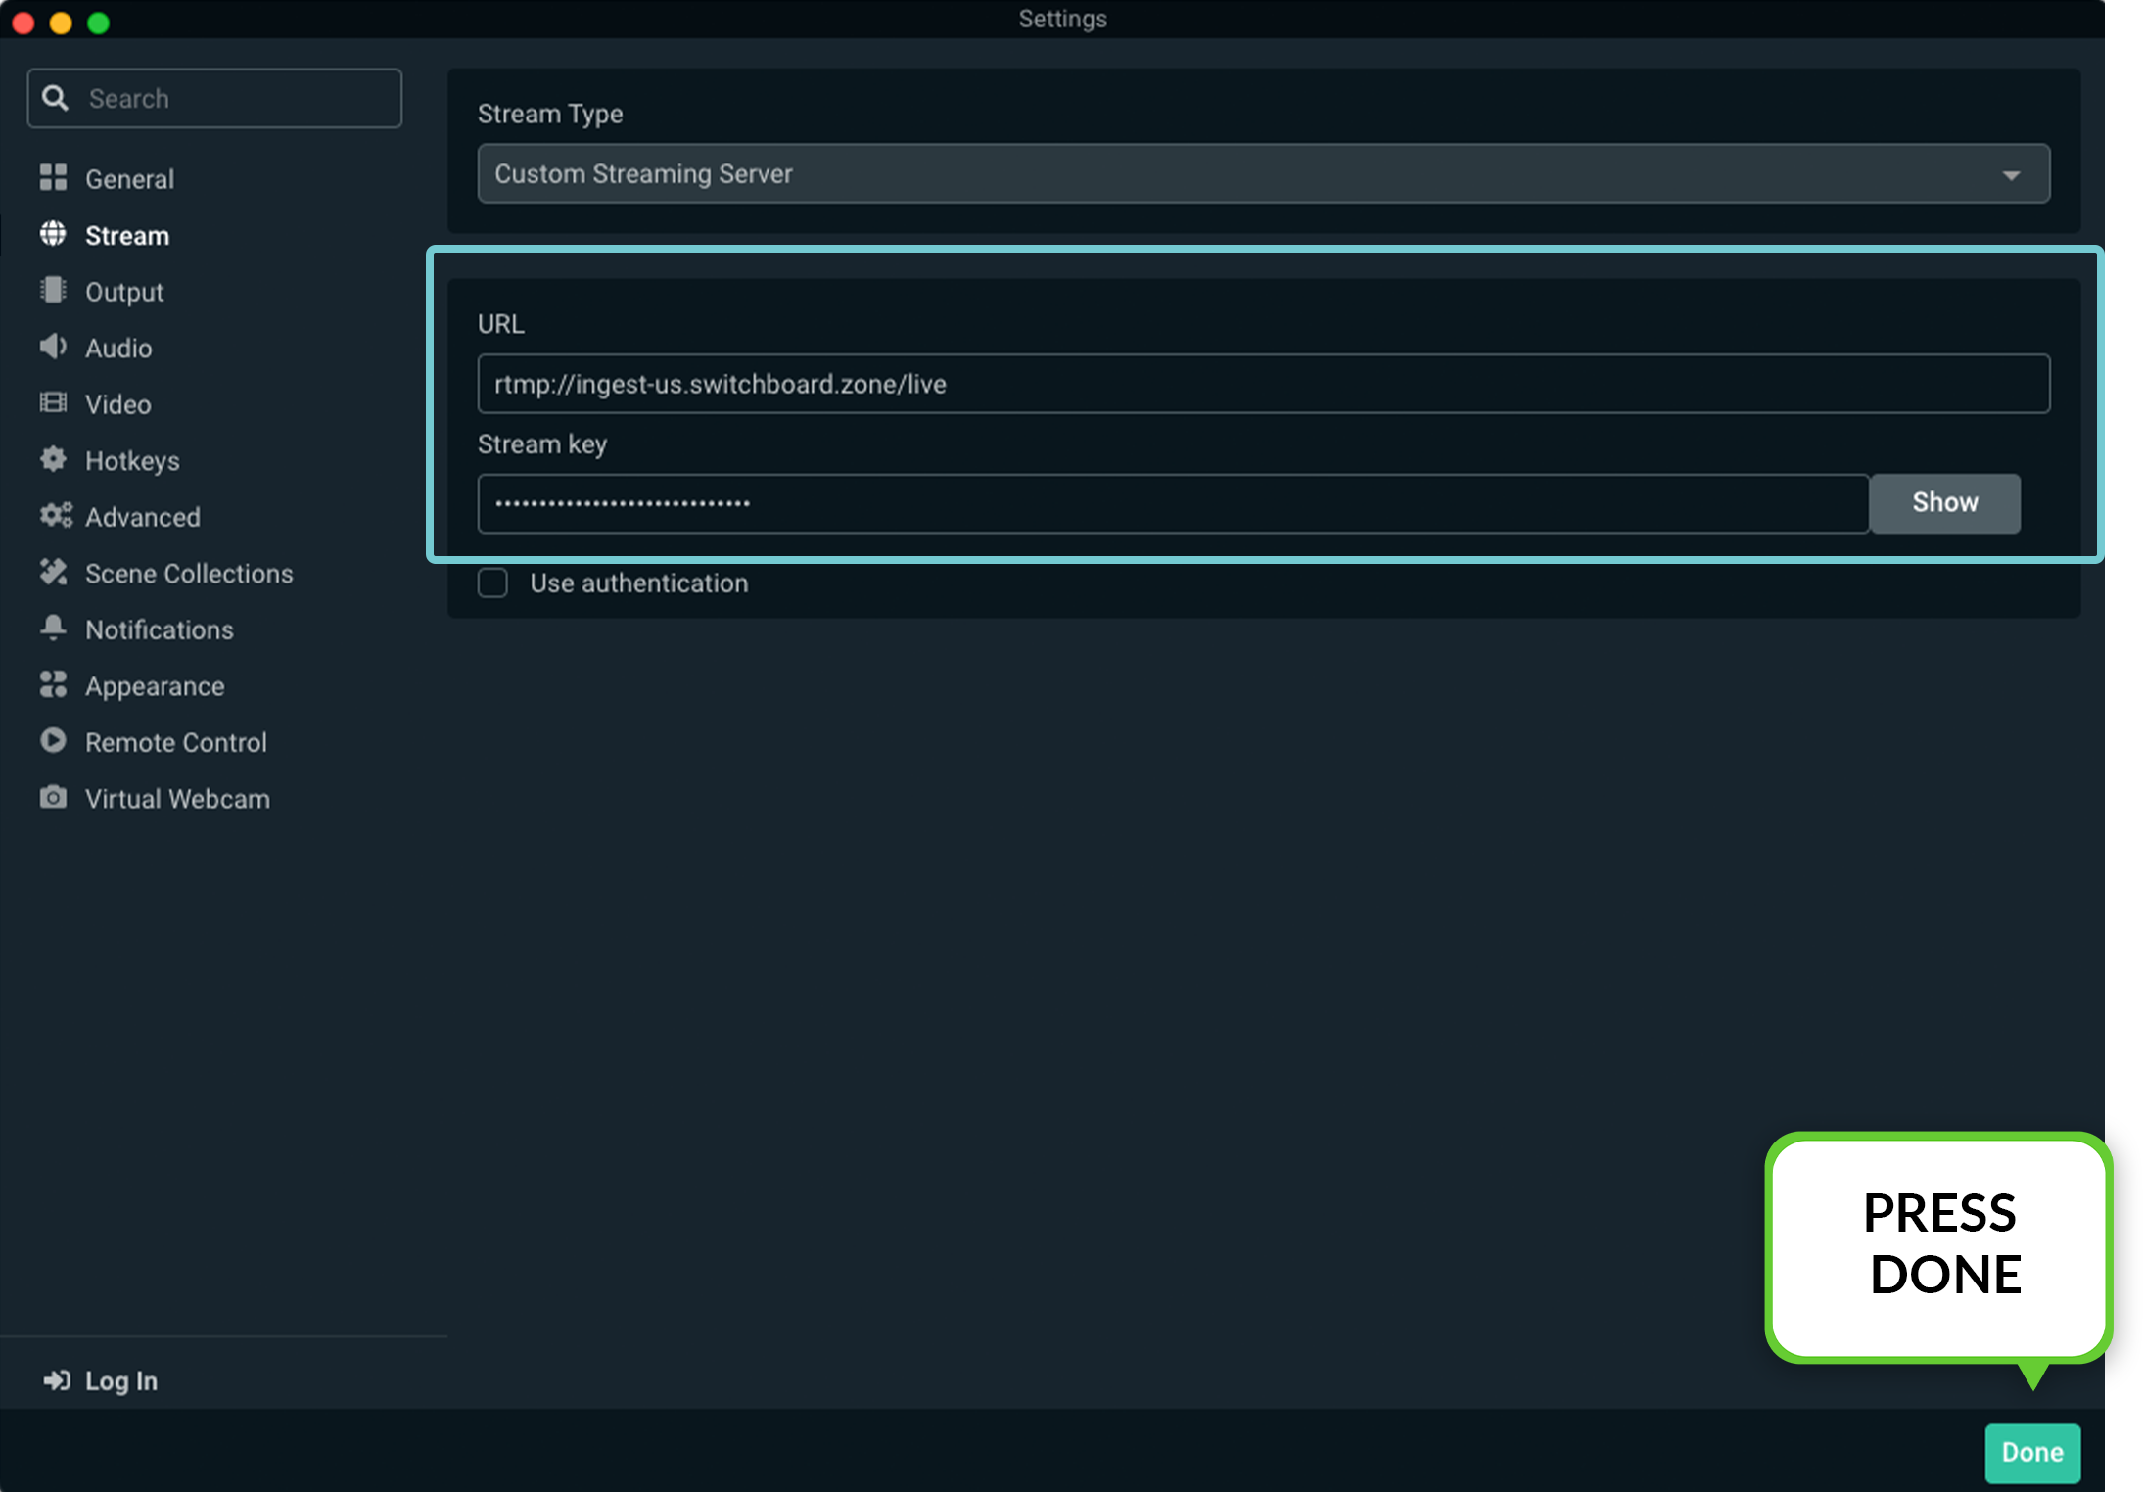Click the green maximize window button
The width and height of the screenshot is (2143, 1492).
[x=99, y=23]
